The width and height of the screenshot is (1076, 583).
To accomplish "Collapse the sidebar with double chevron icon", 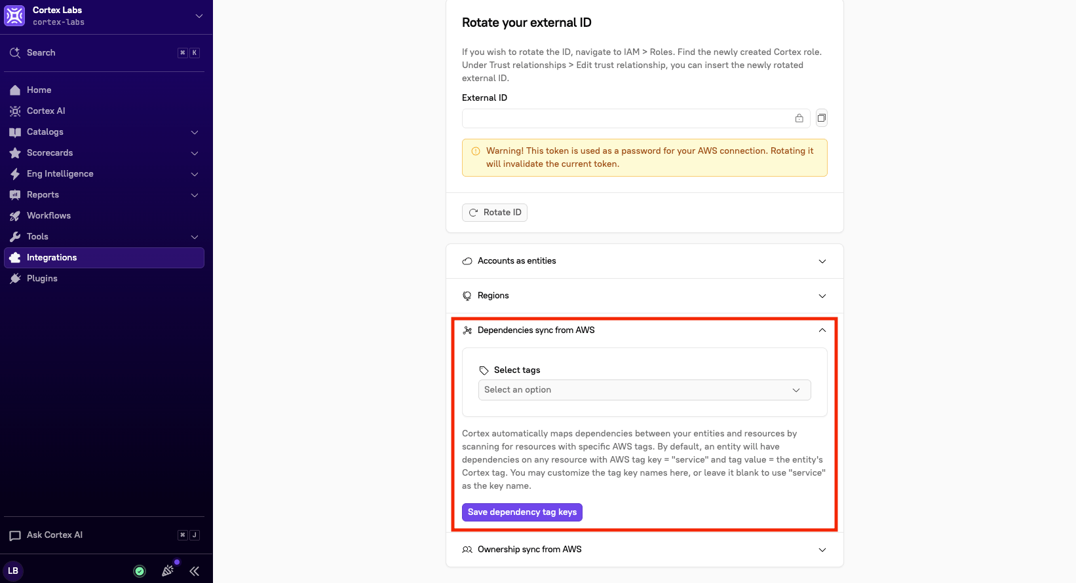I will [195, 571].
